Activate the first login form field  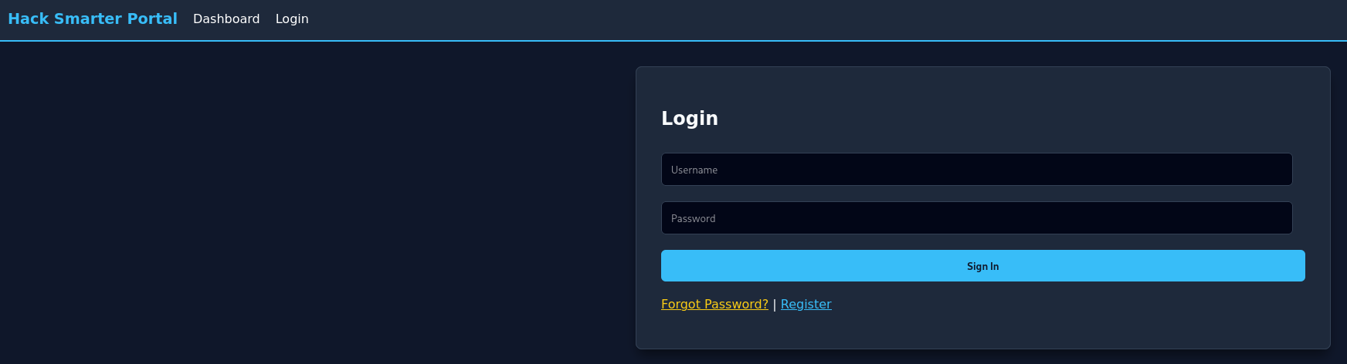tap(976, 170)
